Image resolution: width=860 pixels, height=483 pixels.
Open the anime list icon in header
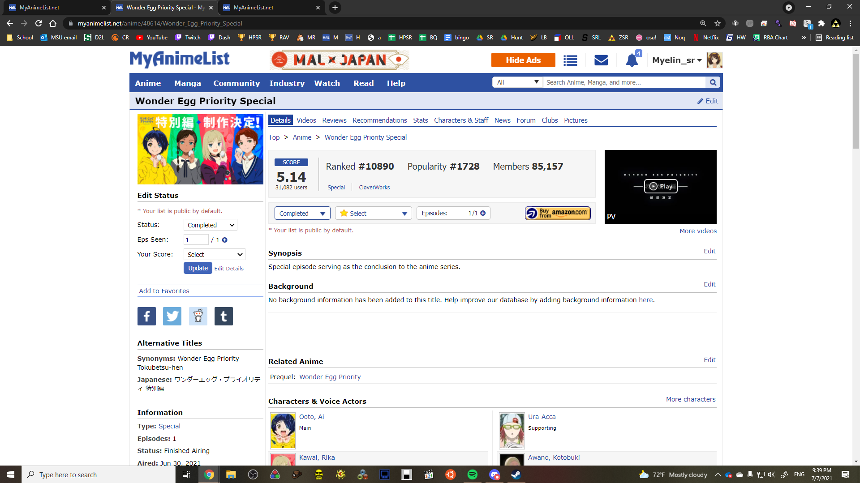(570, 60)
